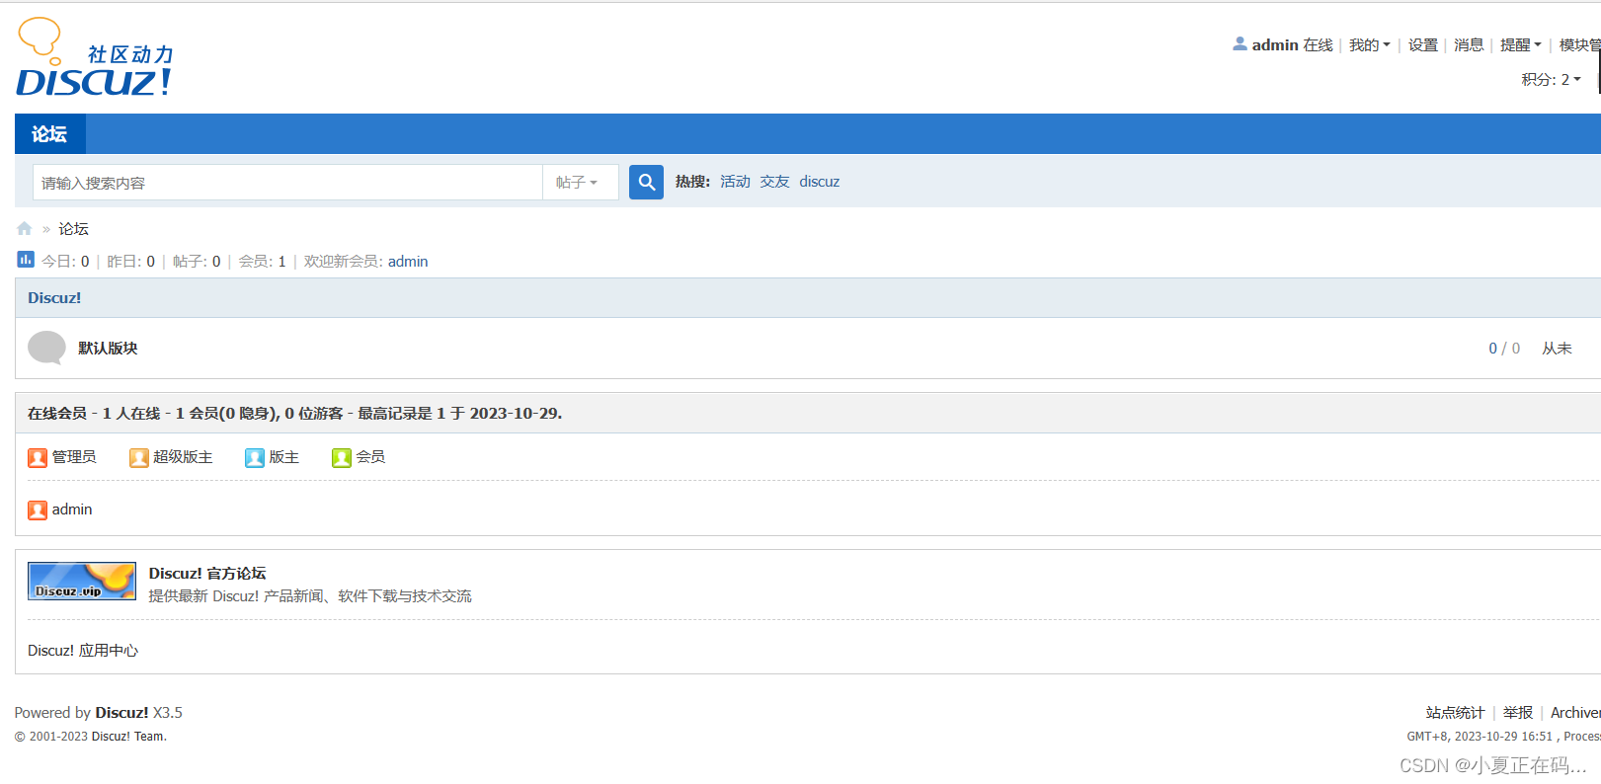Open the Discuz! 应用中心 link

(83, 651)
